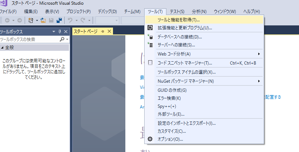Close the Toolbox panel

pos(66,32)
